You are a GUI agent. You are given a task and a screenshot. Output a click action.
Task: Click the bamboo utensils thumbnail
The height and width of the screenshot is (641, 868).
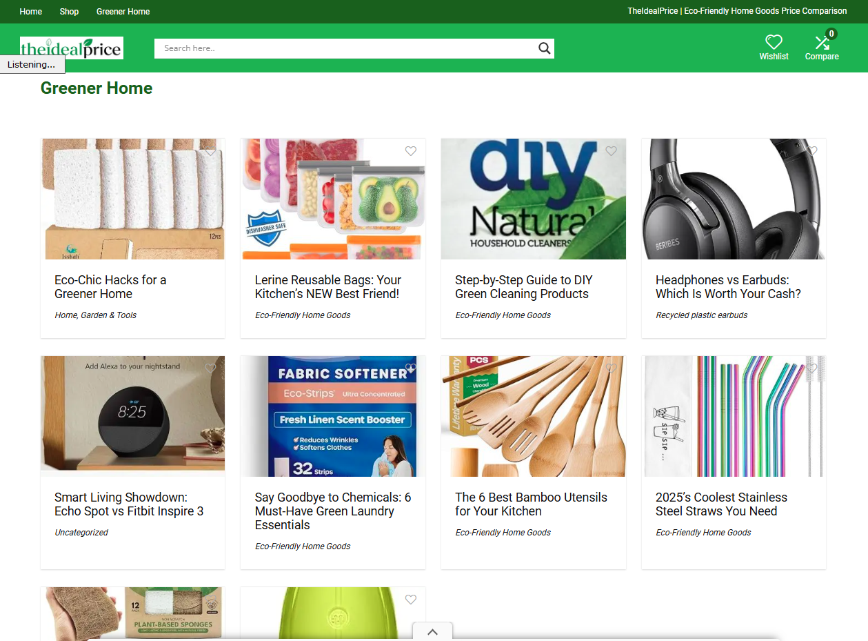[x=534, y=416]
